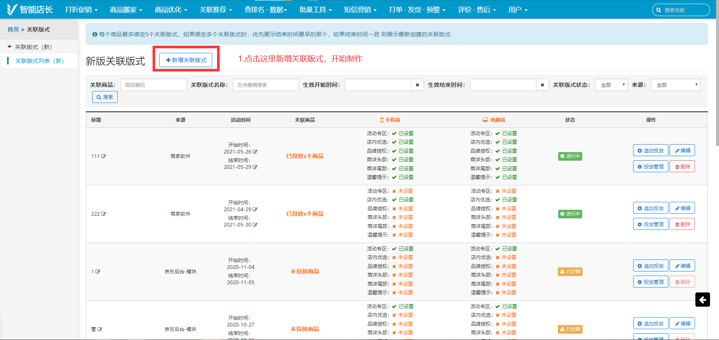Image resolution: width=719 pixels, height=340 pixels.
Task: Click 追加投放 for row 222
Action: [650, 208]
